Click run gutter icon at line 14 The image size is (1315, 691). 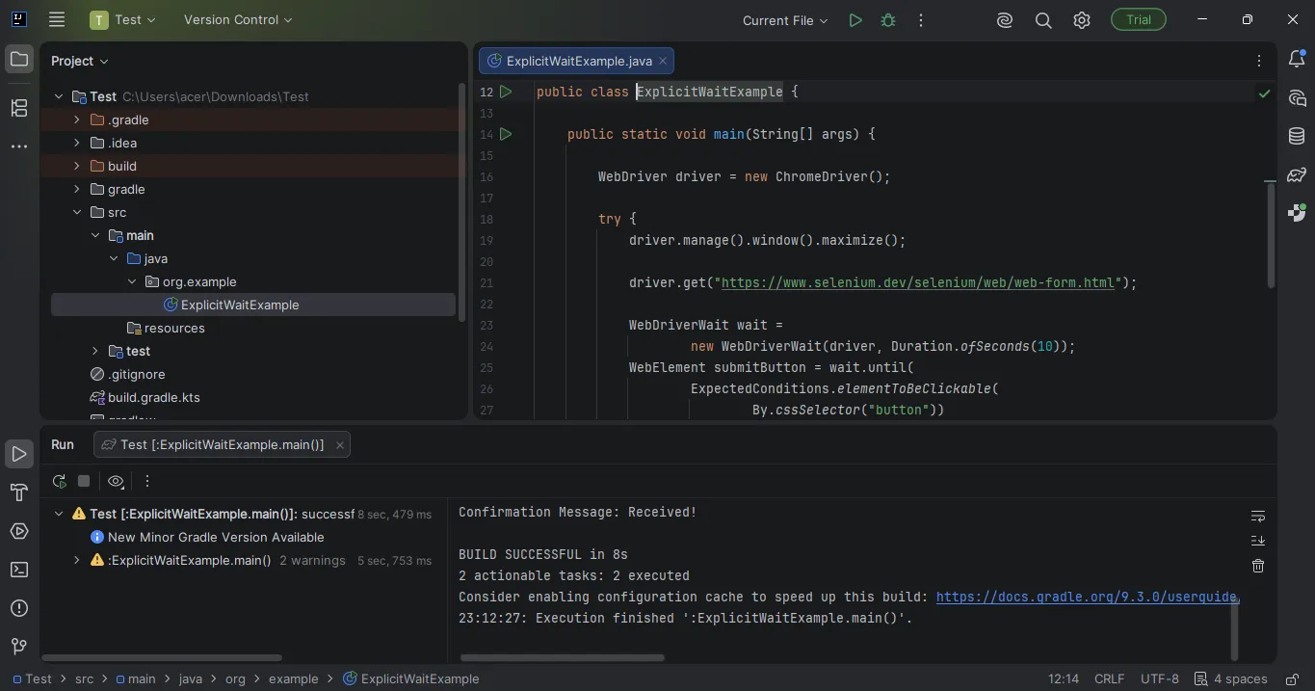(x=506, y=134)
